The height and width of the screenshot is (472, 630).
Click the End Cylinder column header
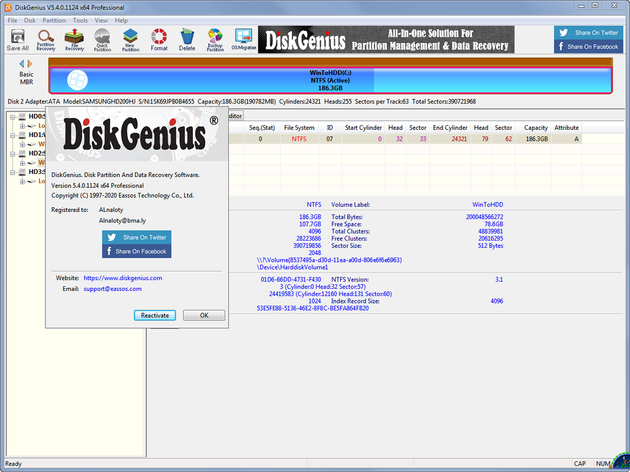click(450, 128)
